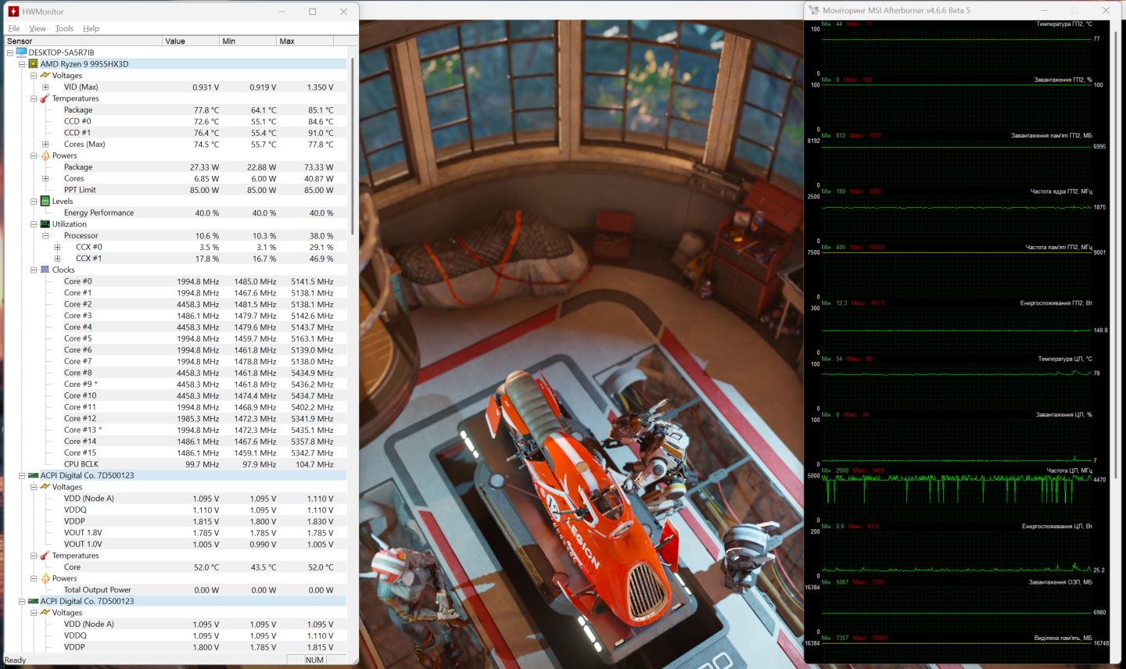Click the flame icon of Powers above PPT Limit

pyautogui.click(x=45, y=156)
